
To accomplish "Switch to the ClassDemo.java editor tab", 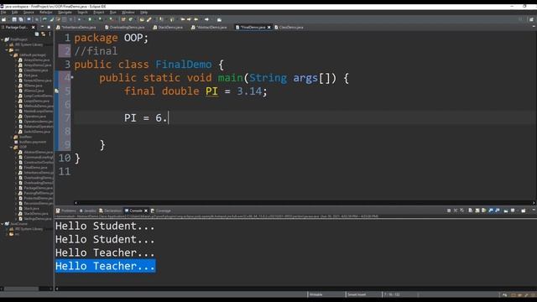I will (289, 28).
